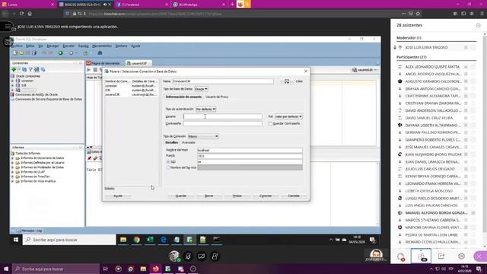Toggle the camera in the Collaborate controls
The height and width of the screenshot is (274, 487).
(201, 256)
